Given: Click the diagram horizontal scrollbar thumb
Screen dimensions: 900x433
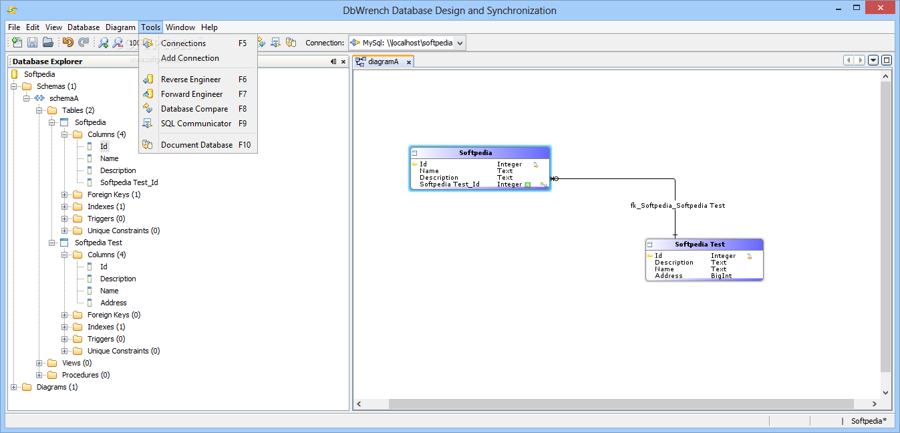Looking at the screenshot, I should coord(621,404).
